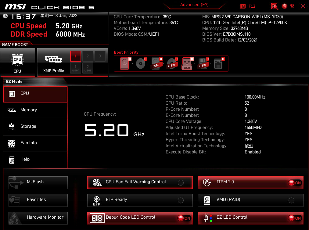Click the CPU Base Clock value 100.00MHz

(x=255, y=97)
